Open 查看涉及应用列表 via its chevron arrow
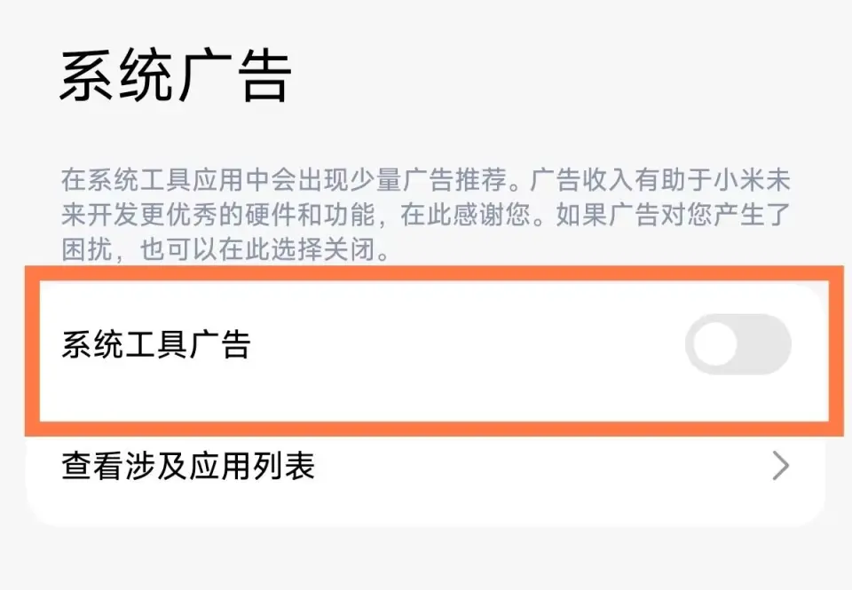The image size is (852, 590). tap(780, 466)
